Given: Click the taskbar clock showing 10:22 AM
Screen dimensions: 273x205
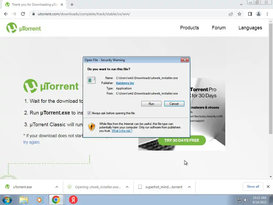Looking at the screenshot, I should pyautogui.click(x=259, y=200).
